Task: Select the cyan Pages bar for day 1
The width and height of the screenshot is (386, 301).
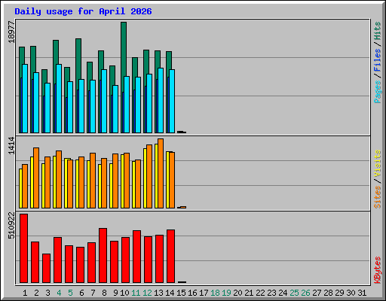Action: click(x=25, y=99)
